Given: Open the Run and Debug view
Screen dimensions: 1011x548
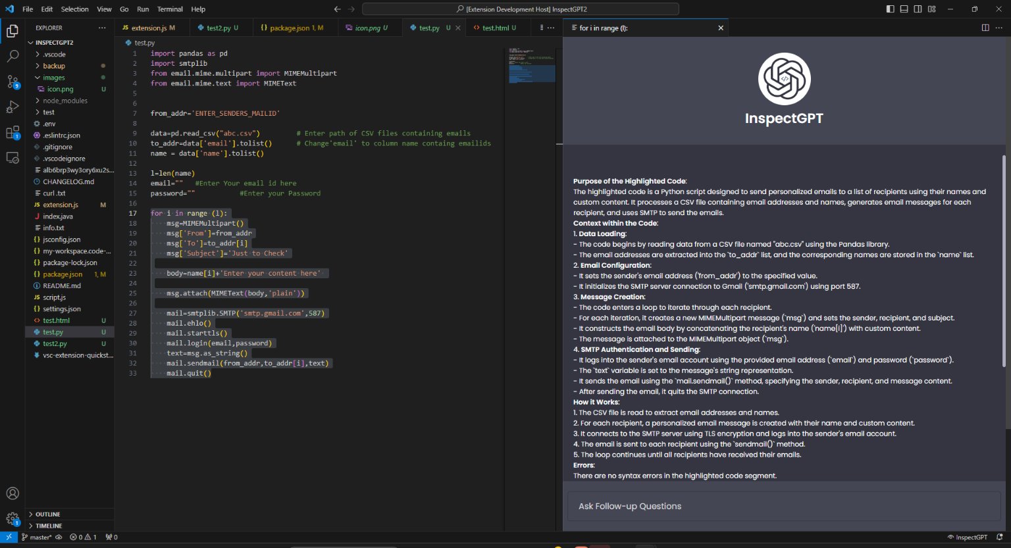Looking at the screenshot, I should tap(13, 107).
